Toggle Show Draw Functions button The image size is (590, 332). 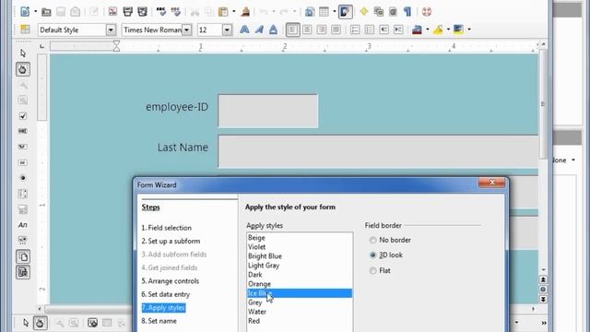(x=345, y=12)
